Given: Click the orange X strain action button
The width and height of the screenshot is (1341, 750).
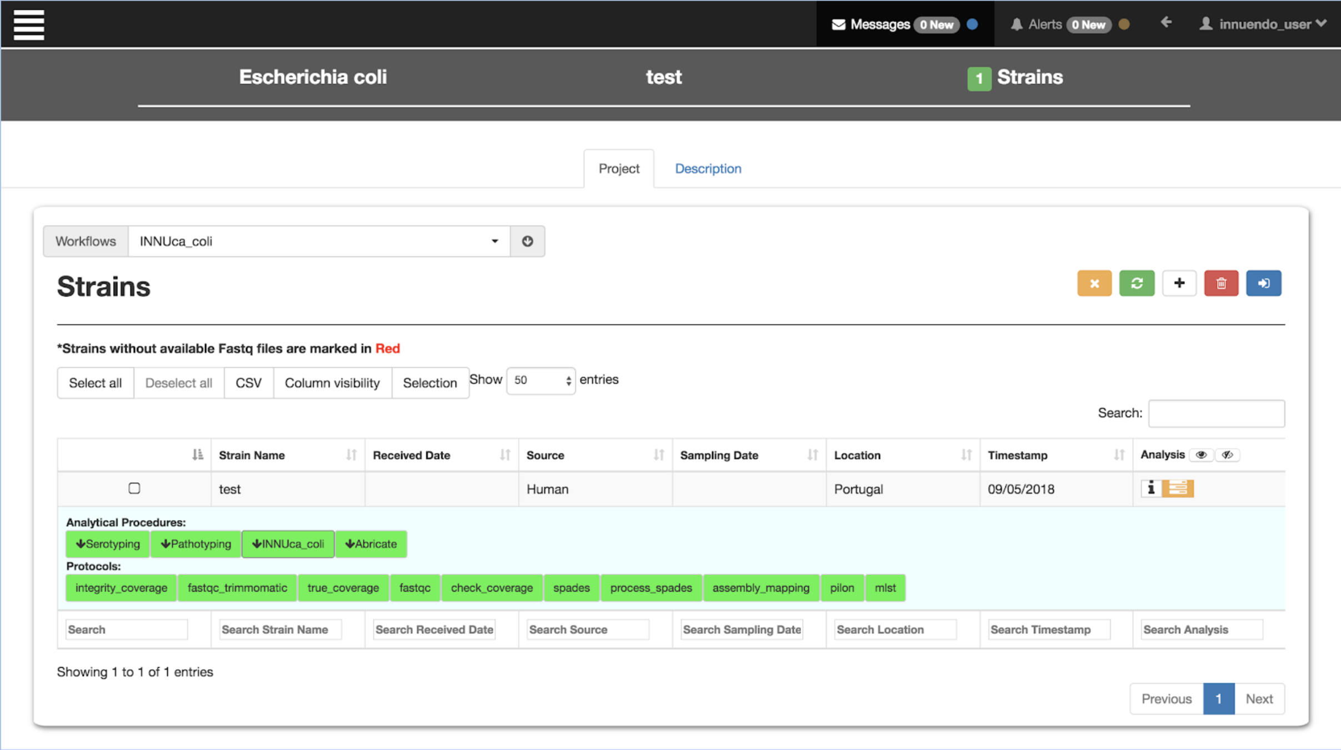Looking at the screenshot, I should click(x=1094, y=283).
